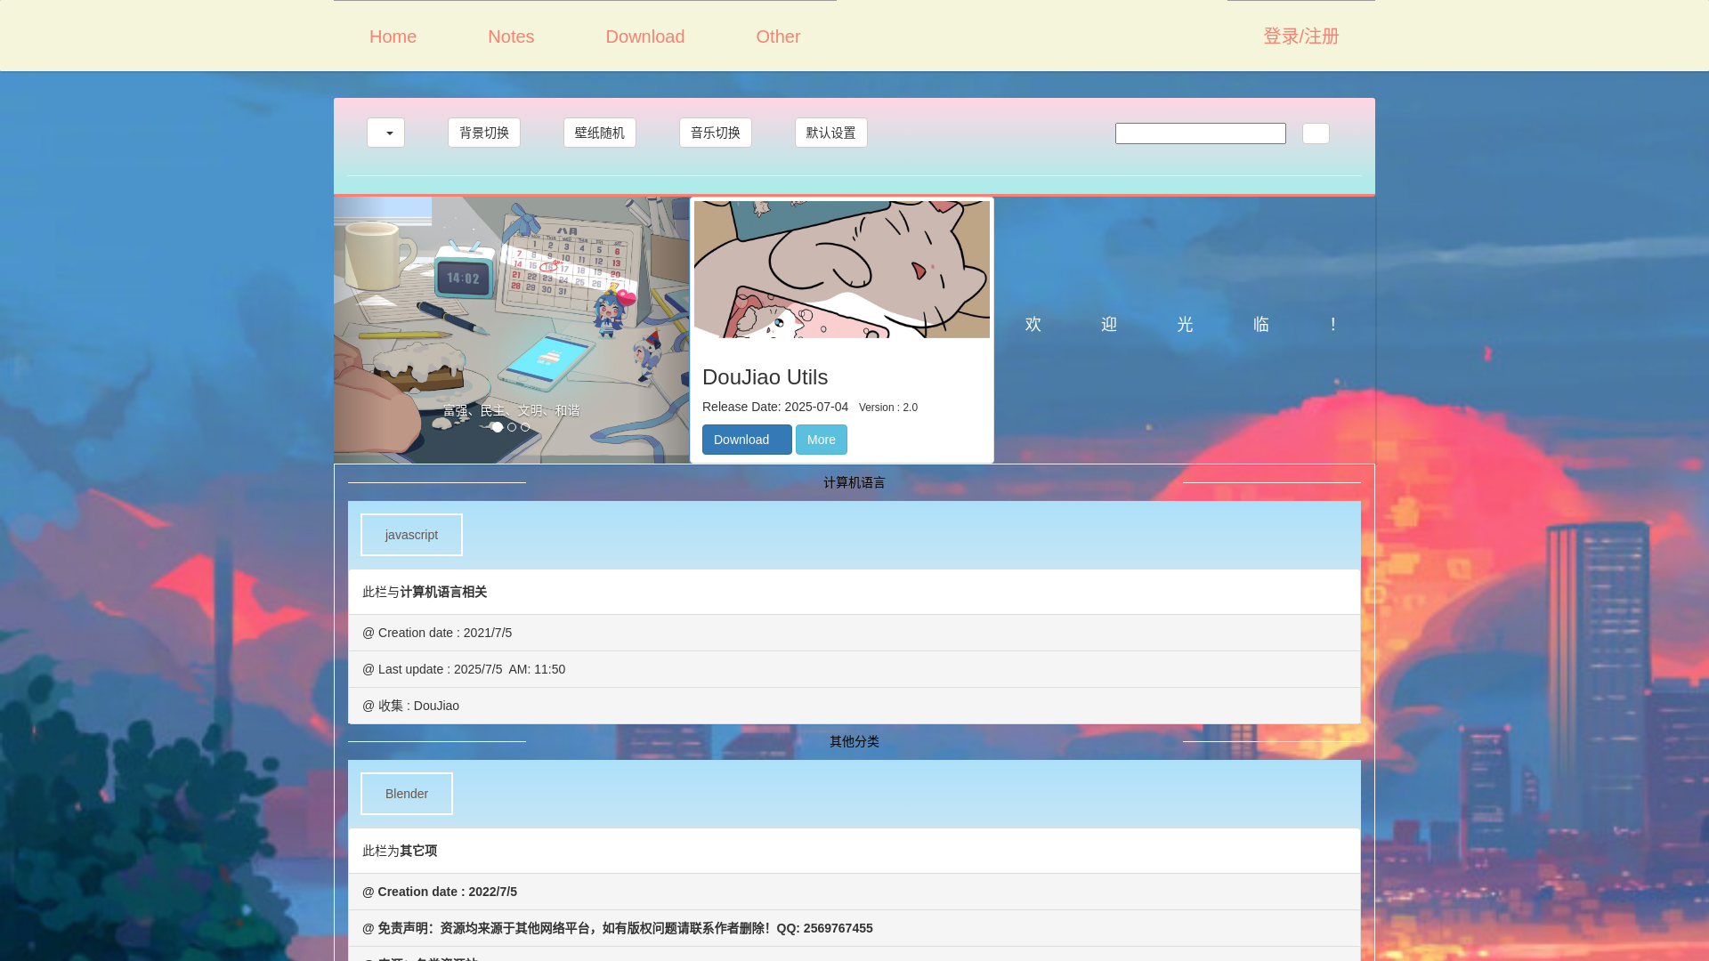Select the third carousel indicator dot
The width and height of the screenshot is (1709, 961).
pos(525,428)
